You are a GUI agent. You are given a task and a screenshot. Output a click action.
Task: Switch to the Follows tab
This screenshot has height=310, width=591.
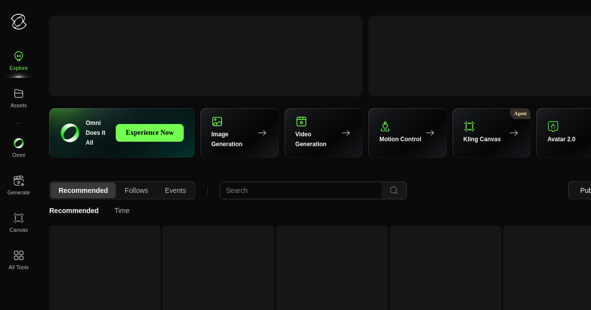click(136, 190)
